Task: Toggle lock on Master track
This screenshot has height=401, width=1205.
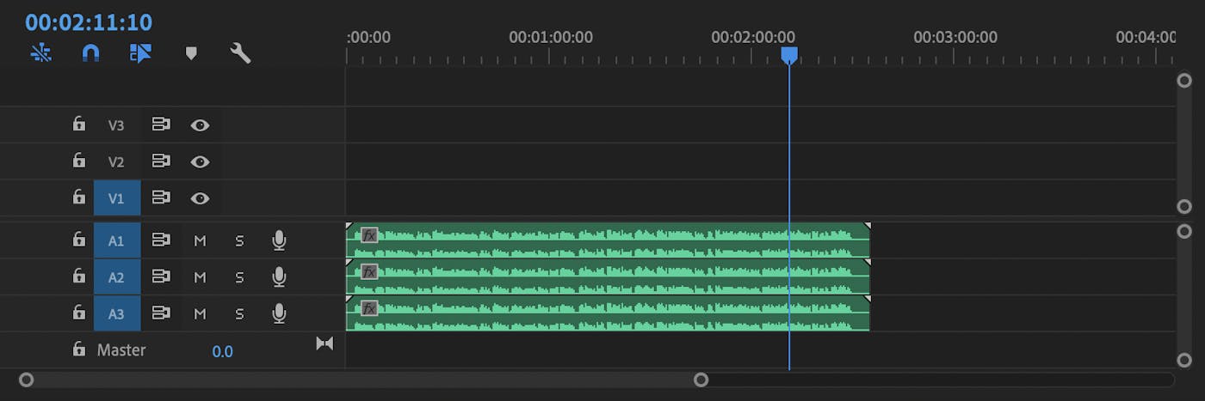Action: [79, 349]
